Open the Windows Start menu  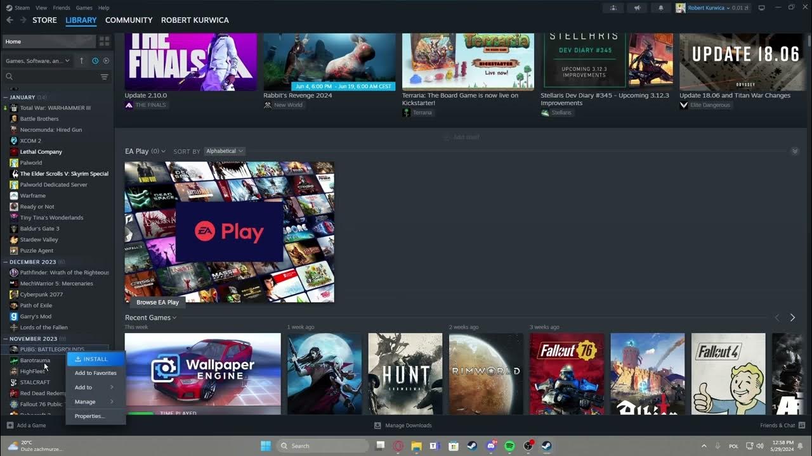tap(266, 446)
